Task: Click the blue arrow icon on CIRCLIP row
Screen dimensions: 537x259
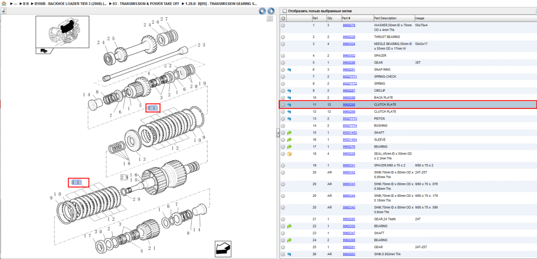Action: [289, 91]
